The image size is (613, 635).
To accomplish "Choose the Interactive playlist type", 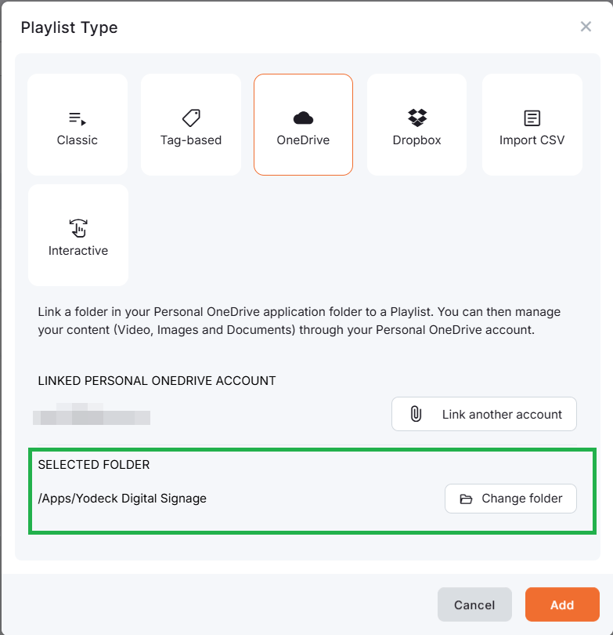I will pyautogui.click(x=78, y=234).
